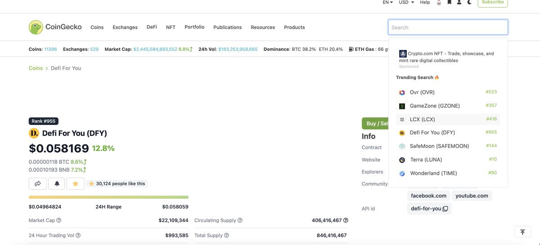This screenshot has height=245, width=540.
Task: Click the 24h Vol $183,253,958,665 value
Action: [238, 49]
